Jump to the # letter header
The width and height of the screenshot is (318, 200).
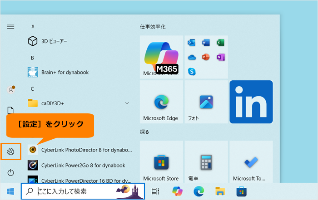33,26
